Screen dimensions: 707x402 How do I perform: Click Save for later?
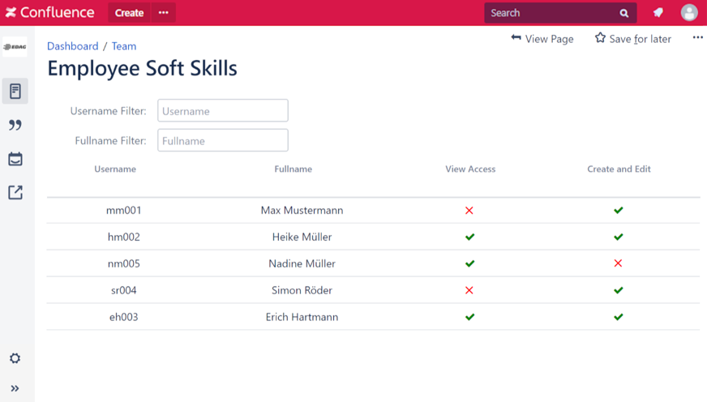(x=632, y=39)
